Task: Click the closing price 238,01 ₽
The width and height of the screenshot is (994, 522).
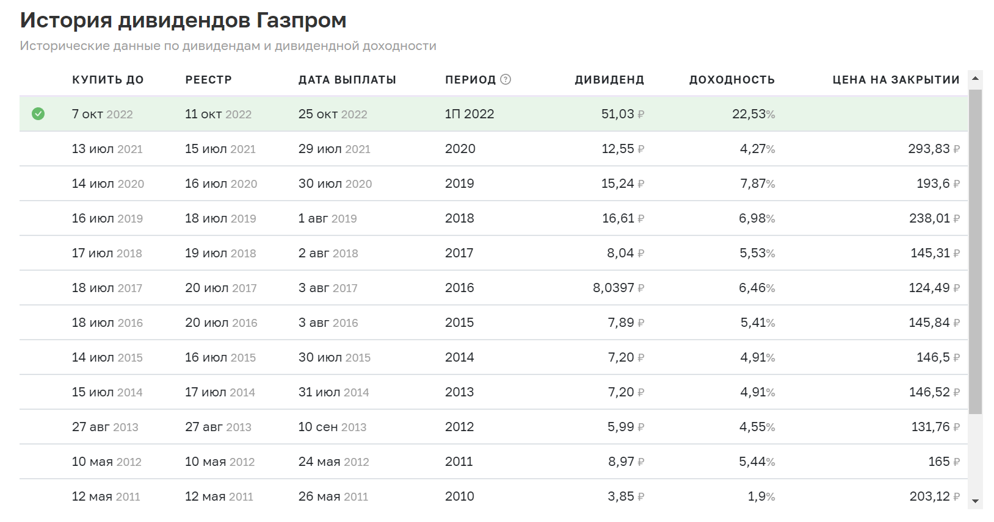Action: pos(935,218)
